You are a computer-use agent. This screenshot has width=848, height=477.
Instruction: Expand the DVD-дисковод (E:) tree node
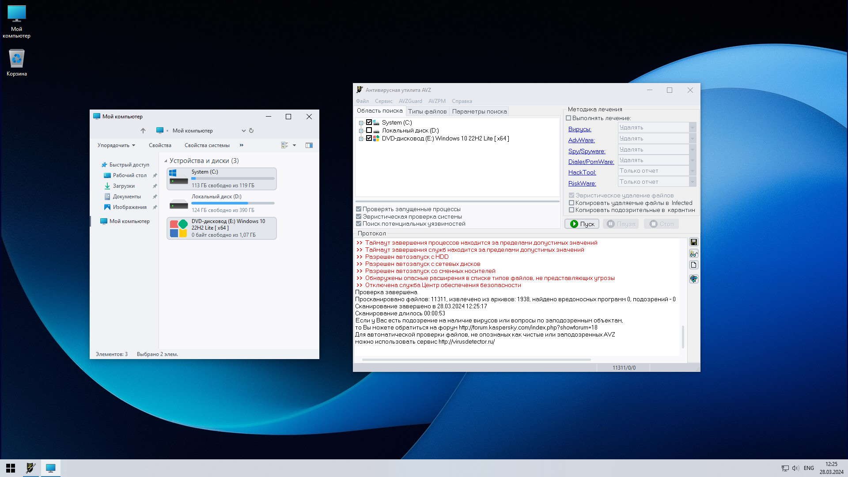361,139
